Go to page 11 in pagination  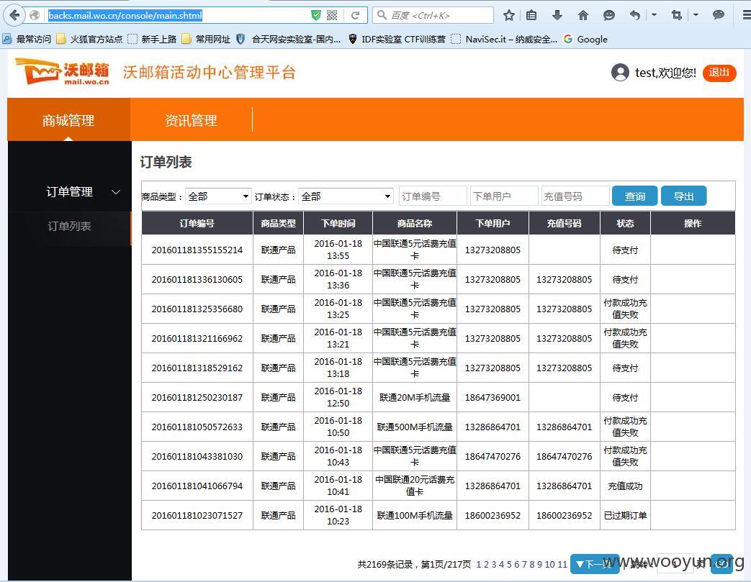tap(562, 565)
